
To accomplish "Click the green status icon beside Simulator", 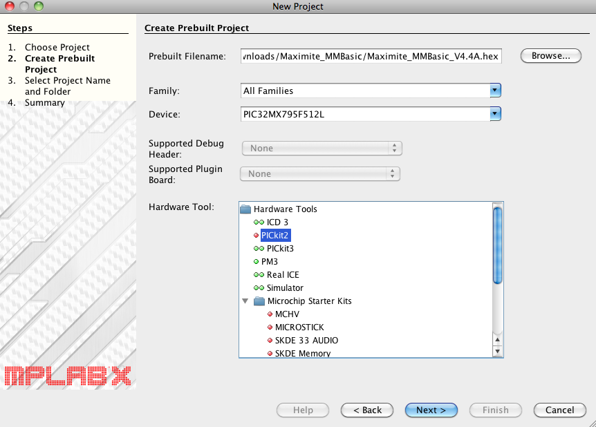I will [x=259, y=288].
